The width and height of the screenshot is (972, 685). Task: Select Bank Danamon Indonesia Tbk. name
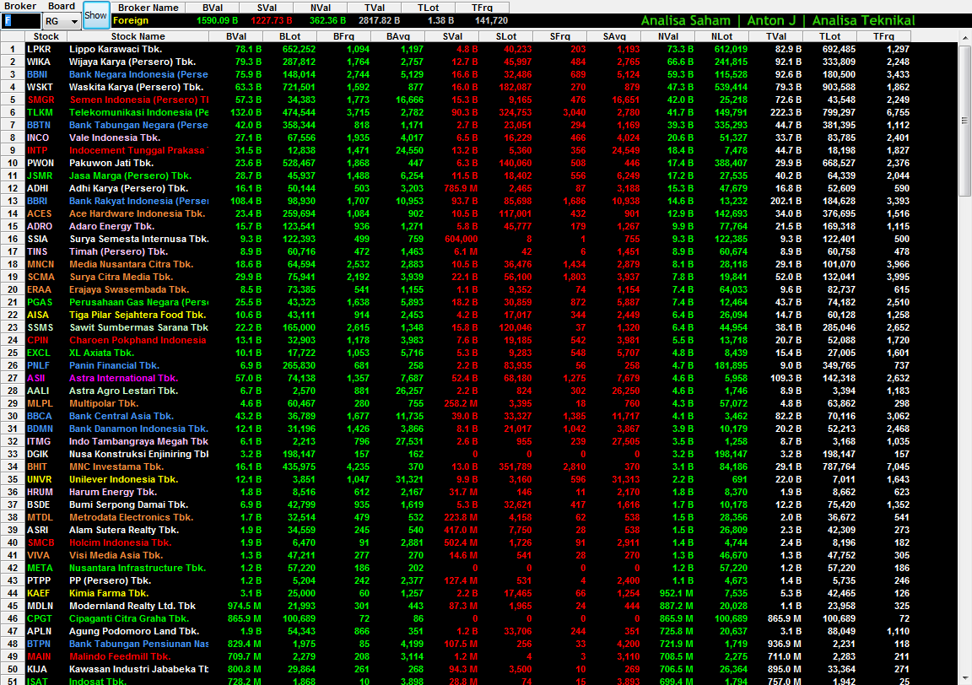[138, 429]
